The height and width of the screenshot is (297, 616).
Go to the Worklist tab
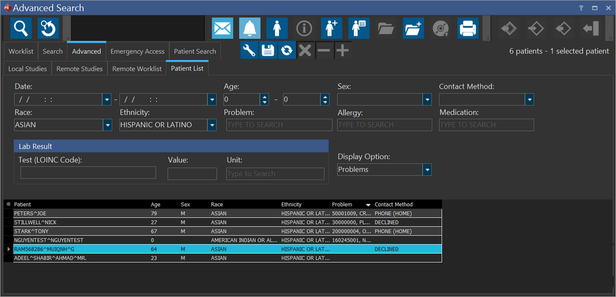[21, 52]
